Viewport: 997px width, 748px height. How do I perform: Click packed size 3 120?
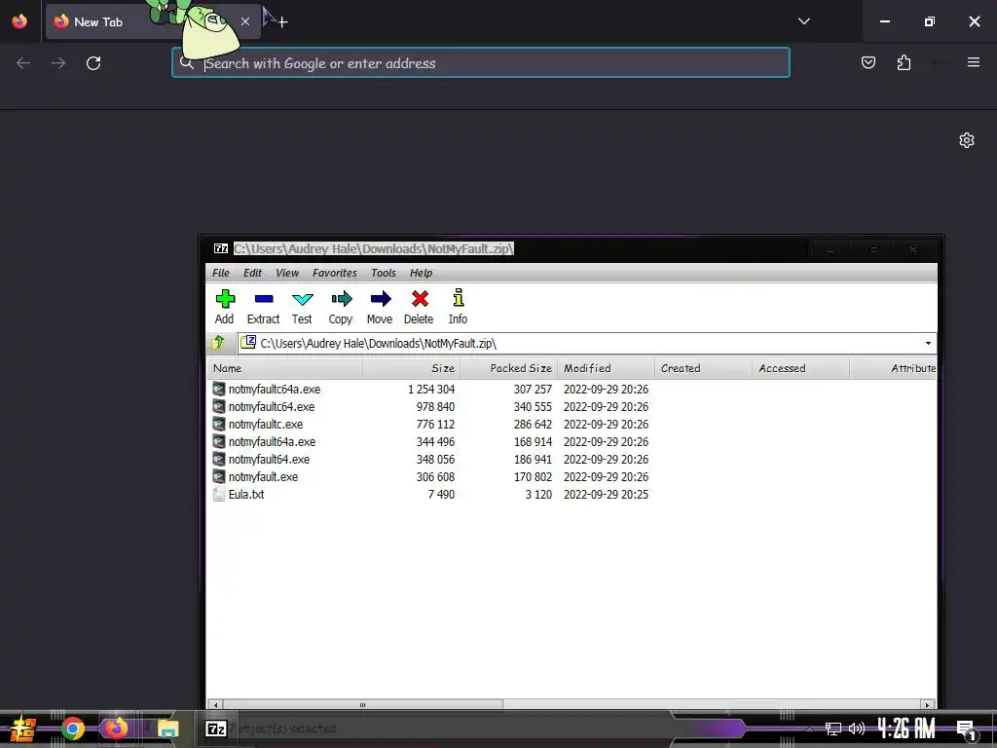[538, 494]
